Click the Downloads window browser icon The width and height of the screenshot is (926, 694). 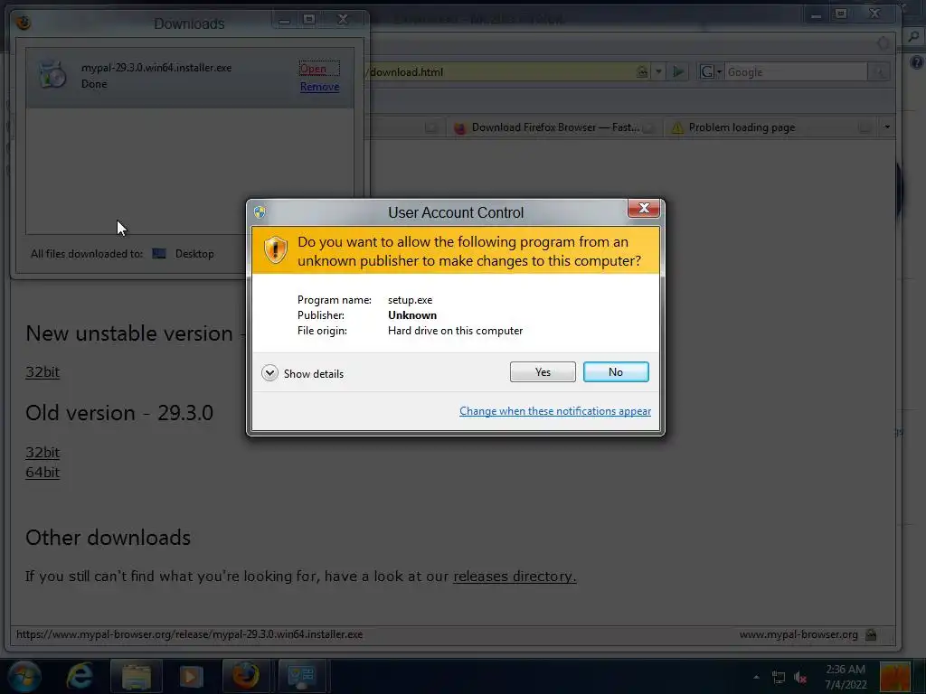[x=24, y=23]
